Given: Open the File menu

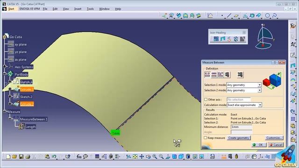Looking at the screenshot, I should tap(45, 9).
